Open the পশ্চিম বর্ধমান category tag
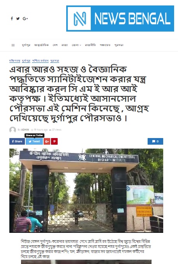The height and width of the screenshot is (264, 178). [41, 60]
